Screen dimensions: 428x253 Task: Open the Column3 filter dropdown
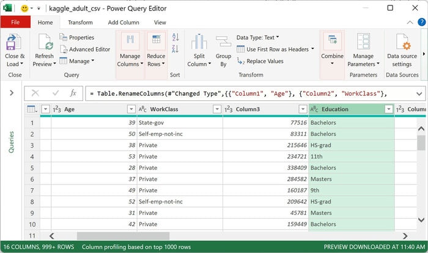pos(303,110)
